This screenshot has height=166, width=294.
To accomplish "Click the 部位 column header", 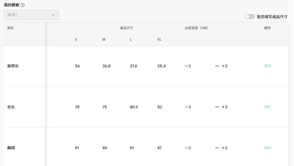I will click(10, 28).
